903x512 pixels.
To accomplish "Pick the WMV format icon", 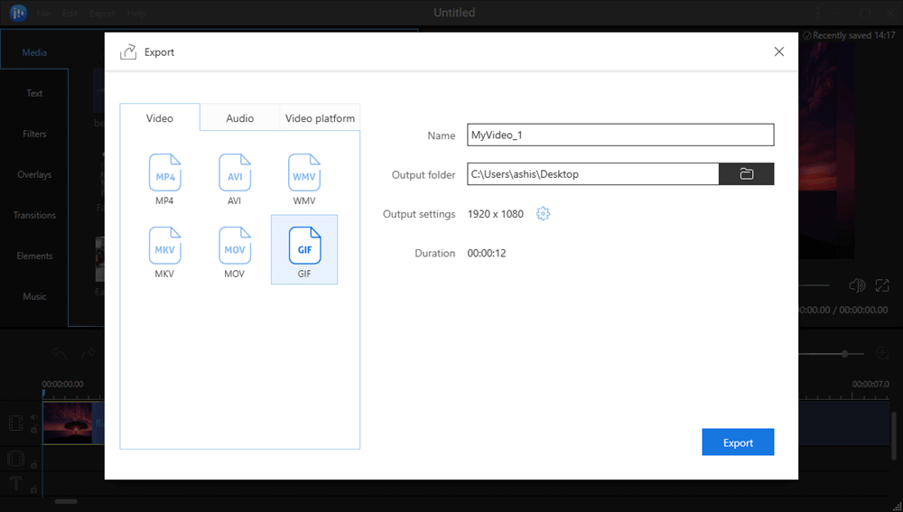I will pos(304,172).
